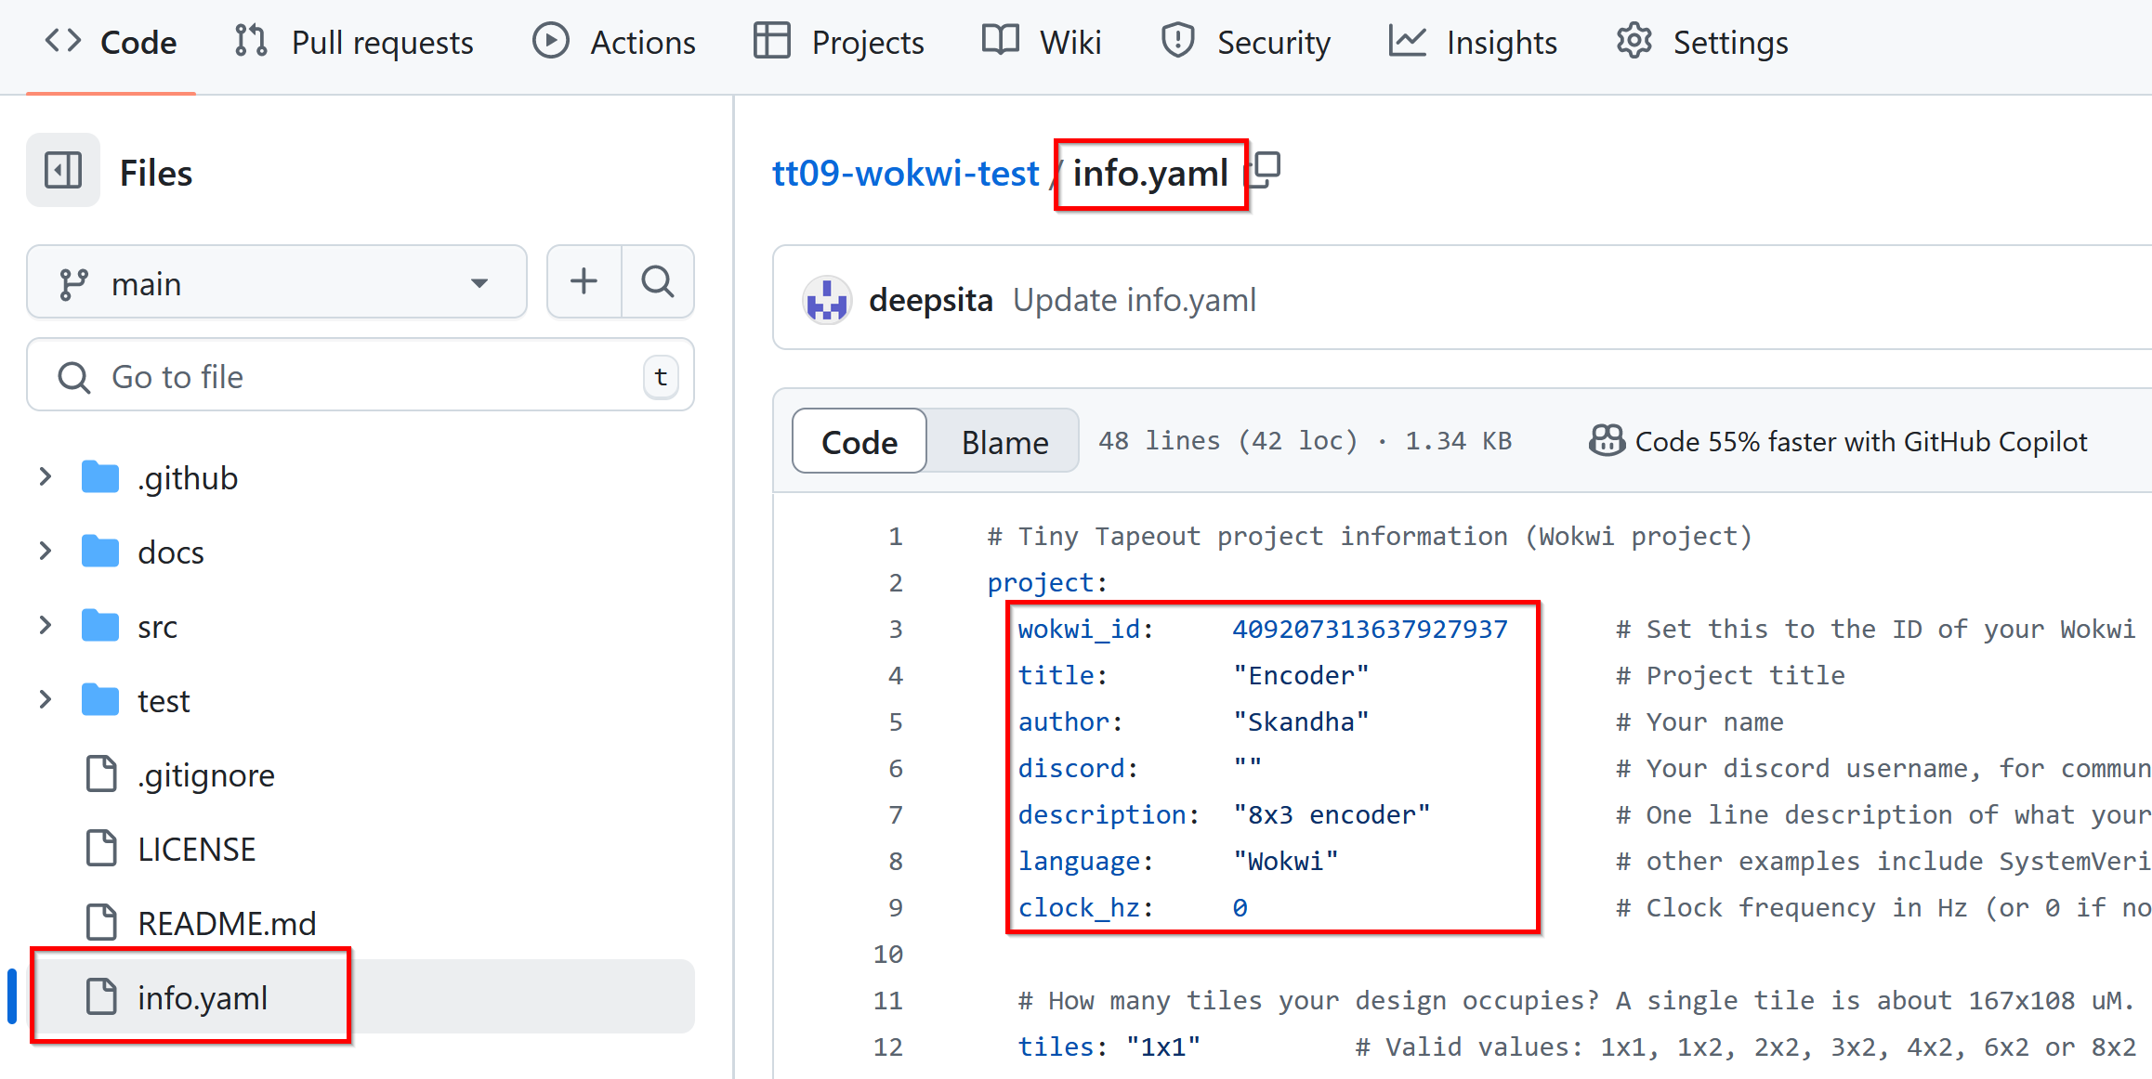
Task: Go to the Actions tab
Action: [x=613, y=43]
